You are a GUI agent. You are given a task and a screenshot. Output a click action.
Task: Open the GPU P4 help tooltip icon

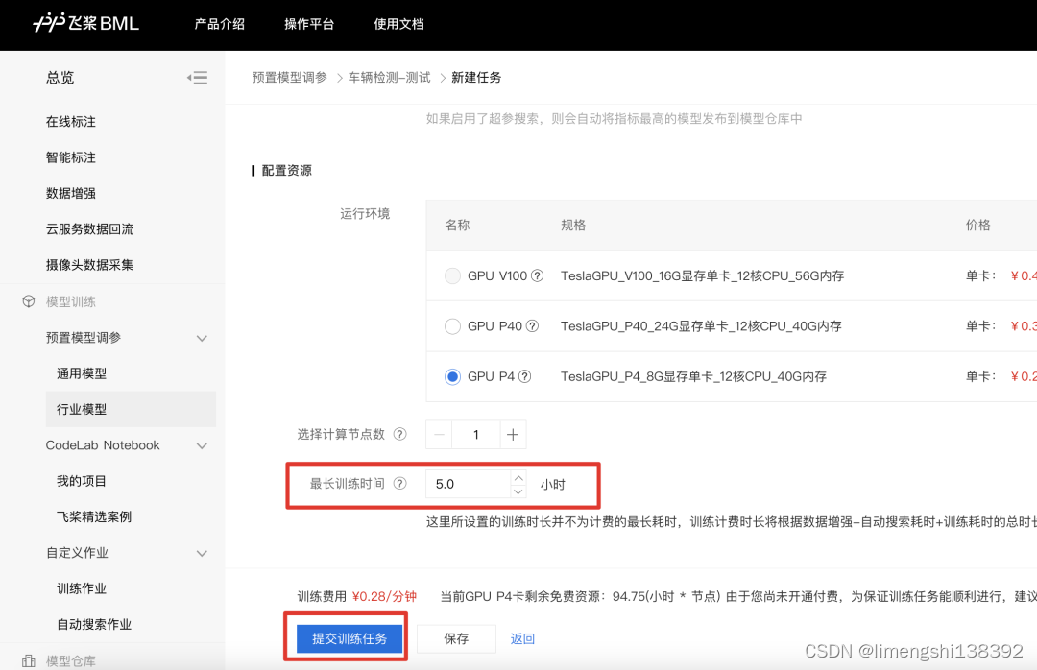(526, 376)
